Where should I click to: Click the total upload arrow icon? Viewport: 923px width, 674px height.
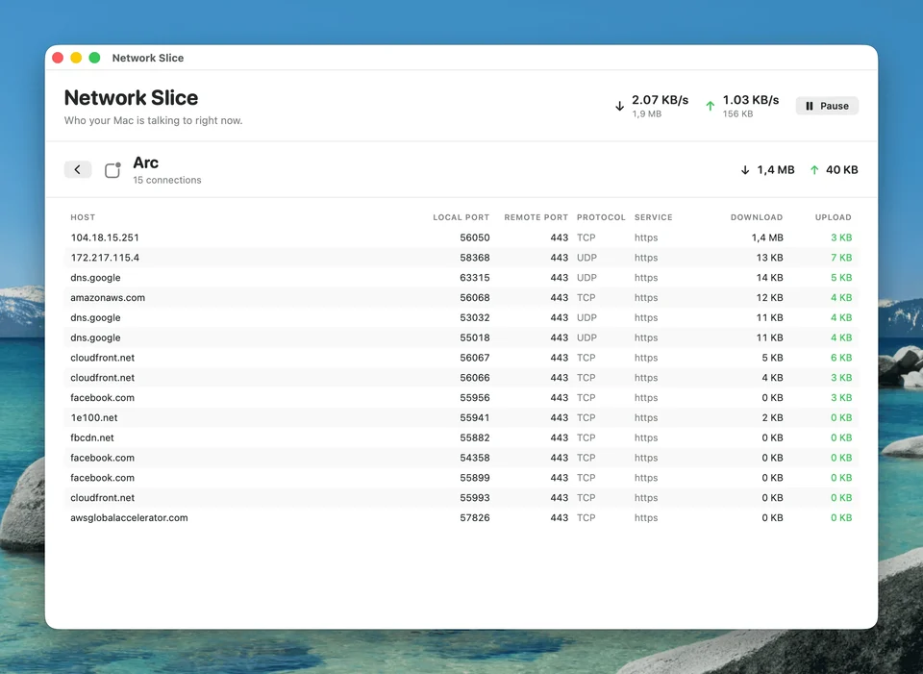tap(710, 106)
